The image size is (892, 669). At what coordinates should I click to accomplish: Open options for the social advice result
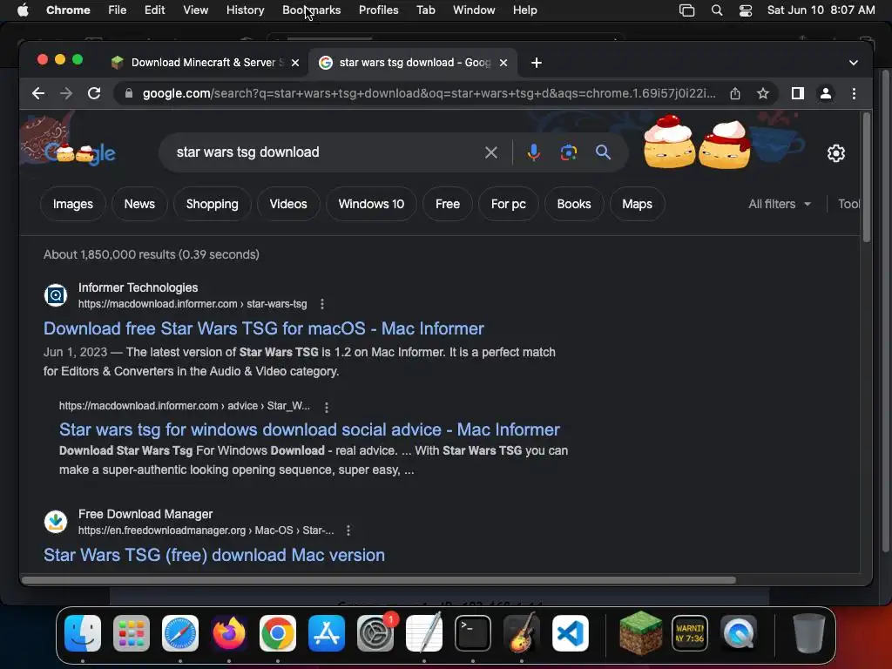click(327, 407)
